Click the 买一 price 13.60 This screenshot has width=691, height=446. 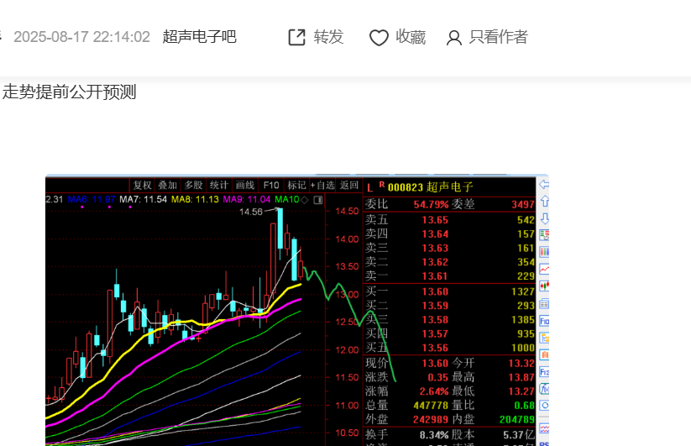click(x=435, y=291)
